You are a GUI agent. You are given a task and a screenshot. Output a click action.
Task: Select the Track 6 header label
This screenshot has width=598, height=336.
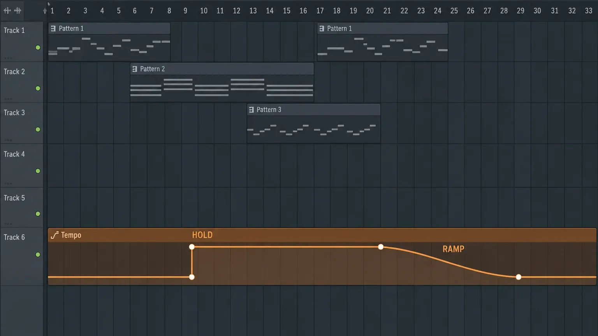coord(14,237)
